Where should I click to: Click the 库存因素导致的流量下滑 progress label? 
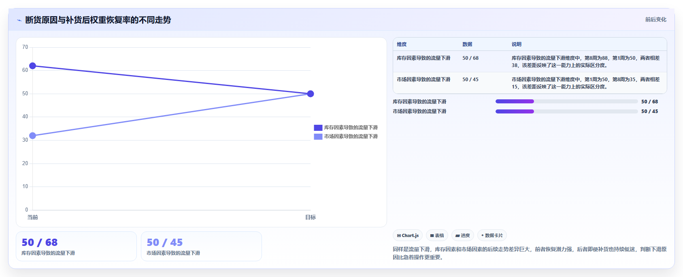(x=419, y=102)
